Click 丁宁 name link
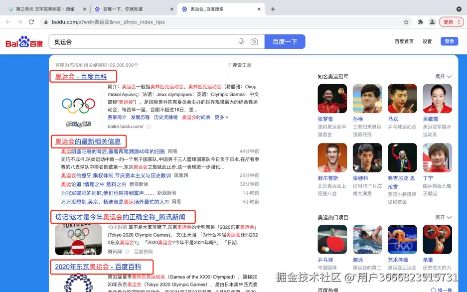The image size is (467, 292). click(x=428, y=178)
